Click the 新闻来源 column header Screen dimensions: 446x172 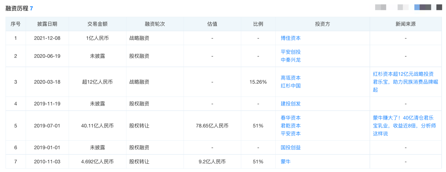coord(406,24)
